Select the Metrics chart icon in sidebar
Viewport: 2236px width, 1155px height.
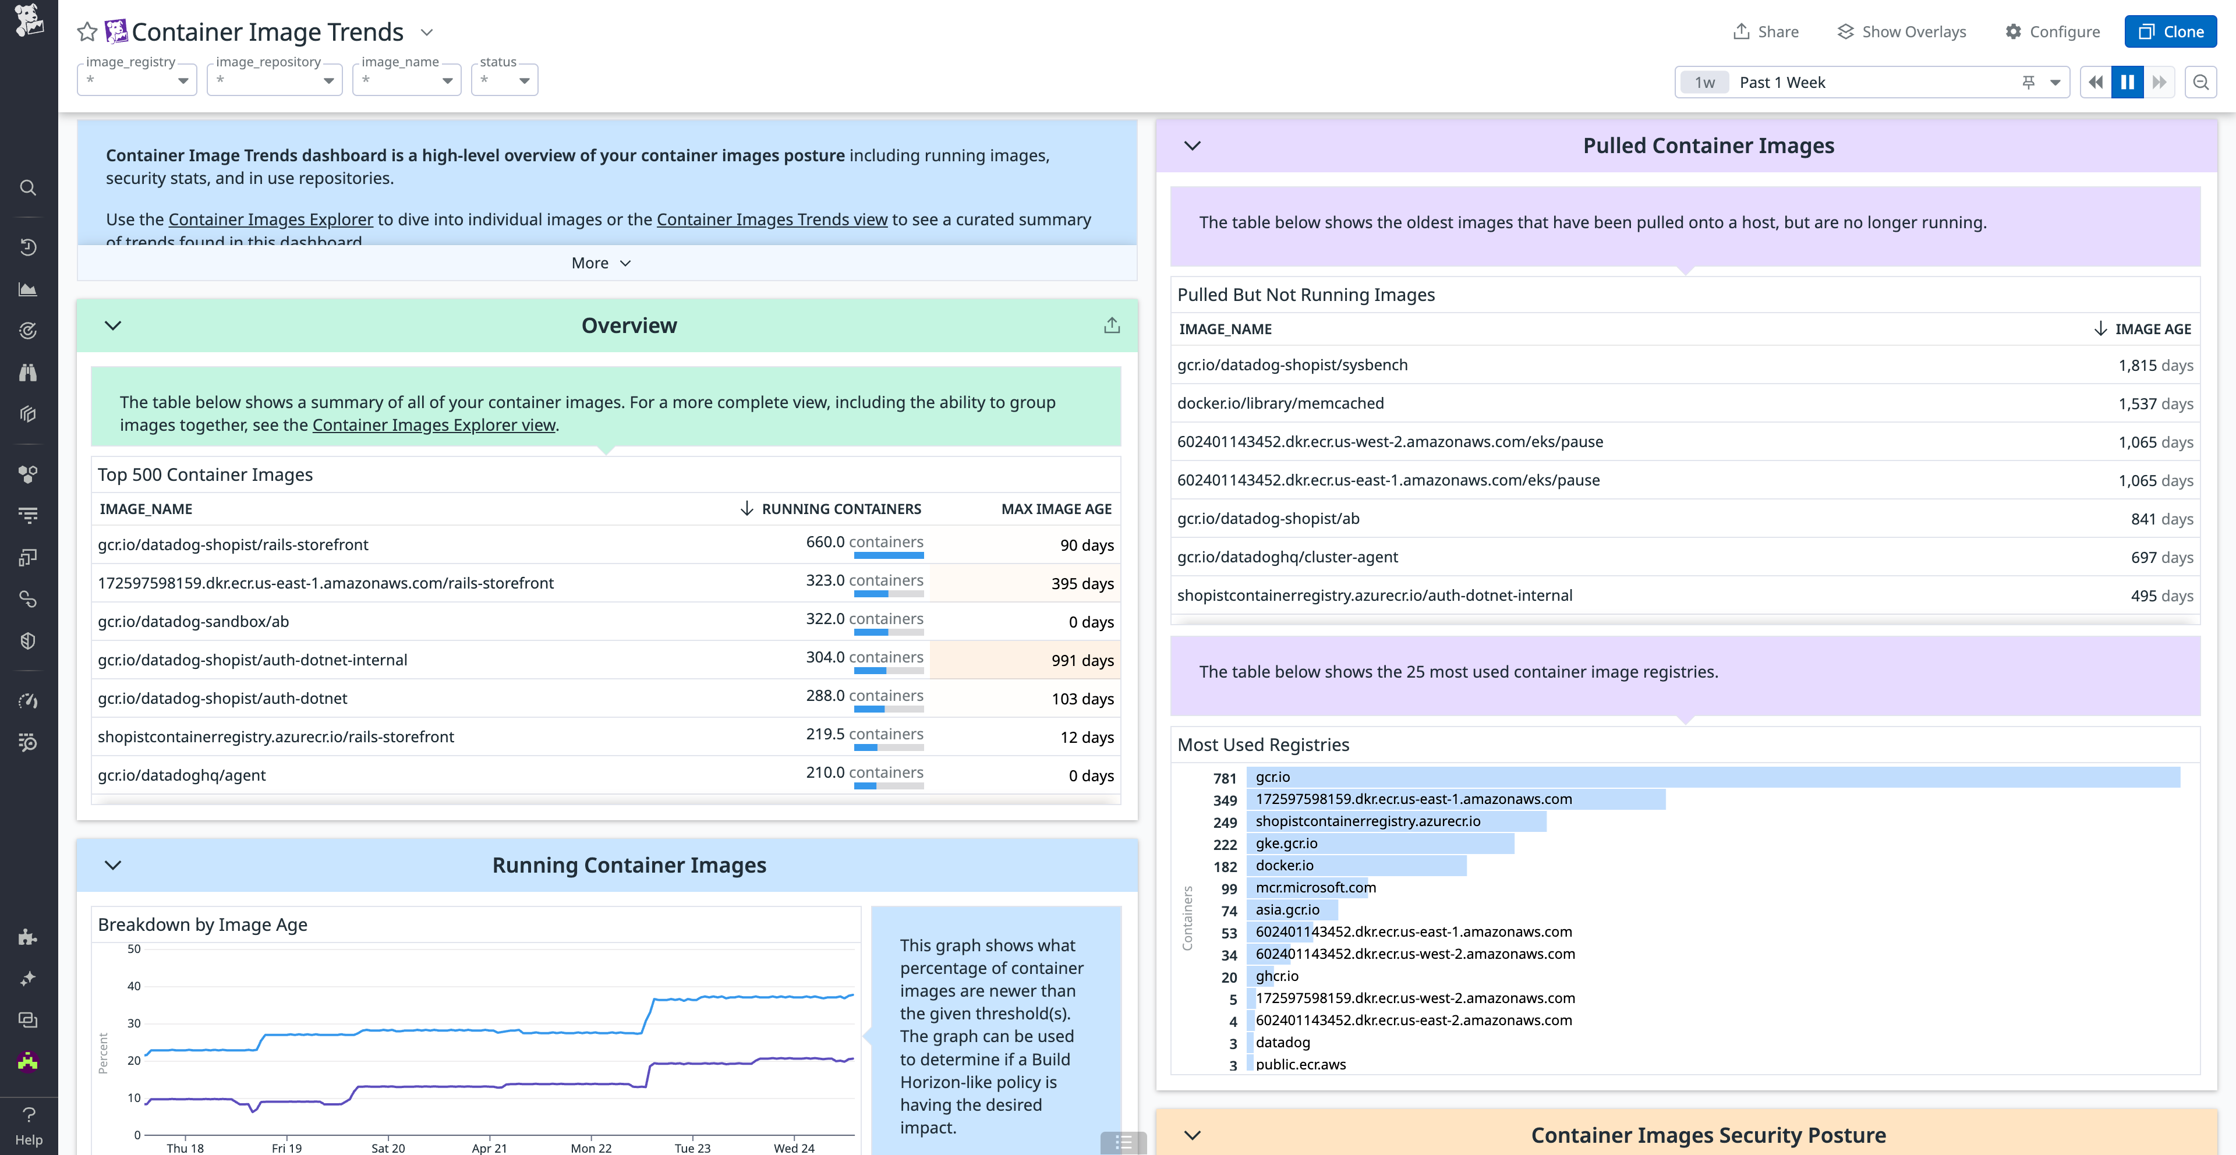tap(28, 289)
